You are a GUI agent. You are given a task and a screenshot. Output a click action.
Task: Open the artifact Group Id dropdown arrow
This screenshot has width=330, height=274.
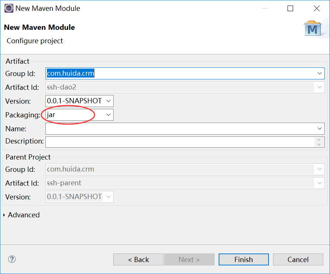pos(320,73)
